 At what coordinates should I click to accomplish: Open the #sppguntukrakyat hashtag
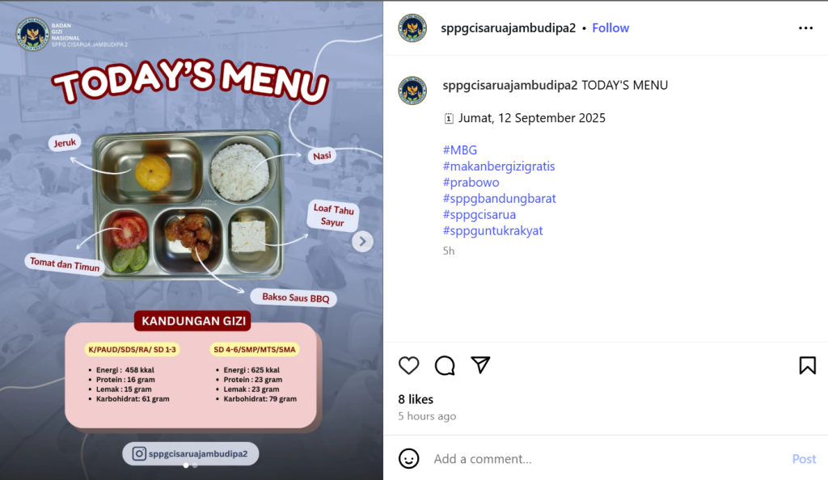click(x=492, y=230)
